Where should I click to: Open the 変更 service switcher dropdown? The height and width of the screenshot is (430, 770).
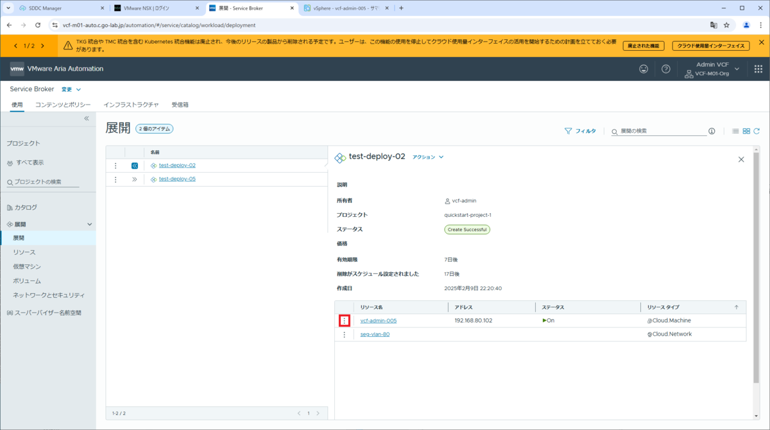tap(71, 89)
